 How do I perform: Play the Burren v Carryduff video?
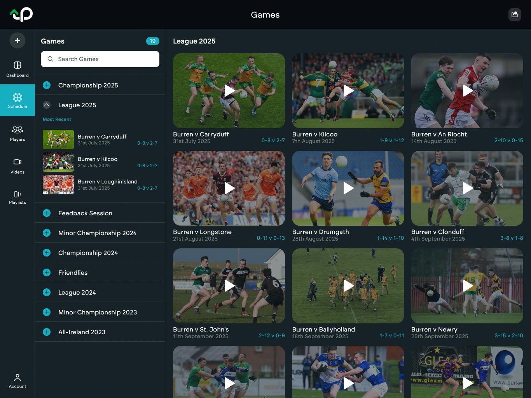click(x=229, y=91)
